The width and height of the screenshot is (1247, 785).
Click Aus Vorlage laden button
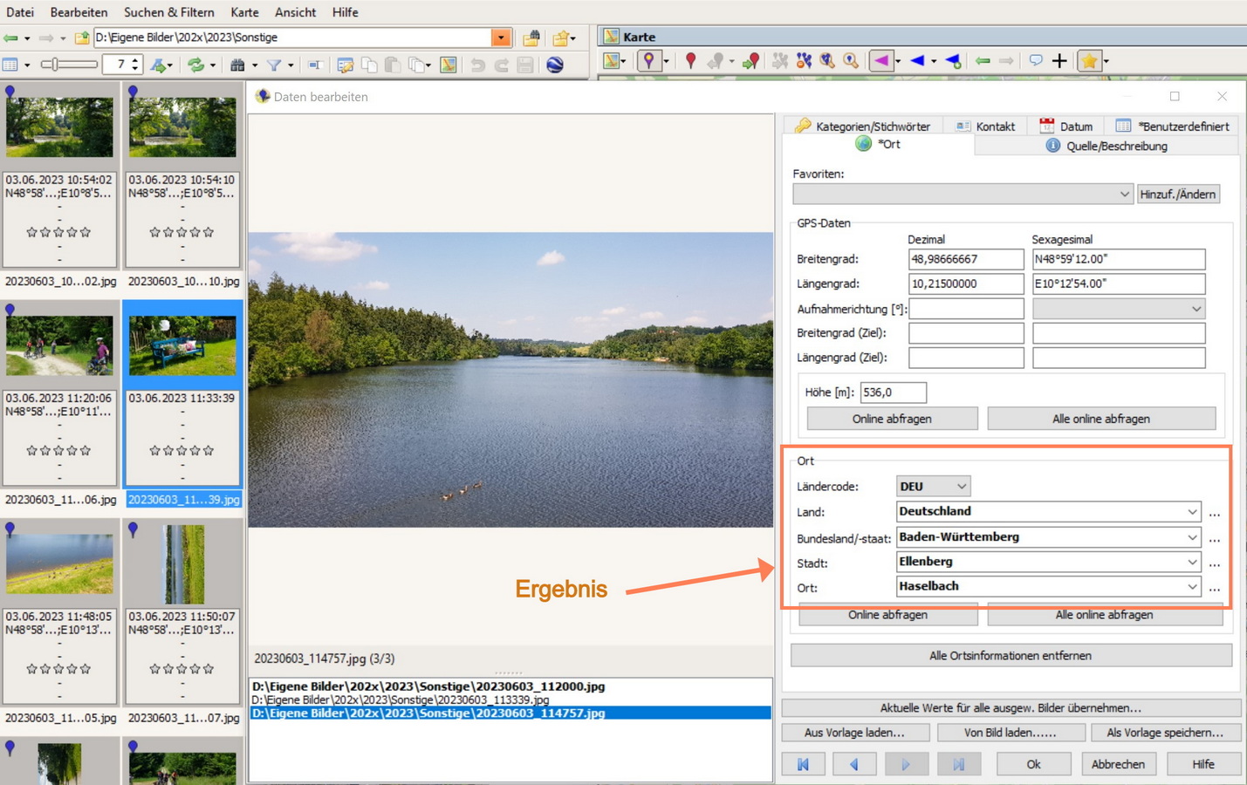pos(854,733)
